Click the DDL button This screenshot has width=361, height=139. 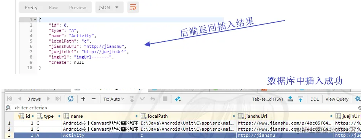pos(315,99)
